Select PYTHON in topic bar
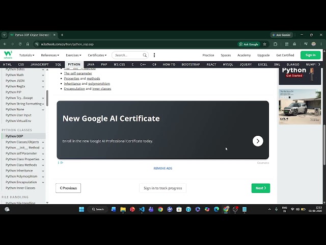Image resolution: width=326 pixels, height=245 pixels. coord(74,65)
